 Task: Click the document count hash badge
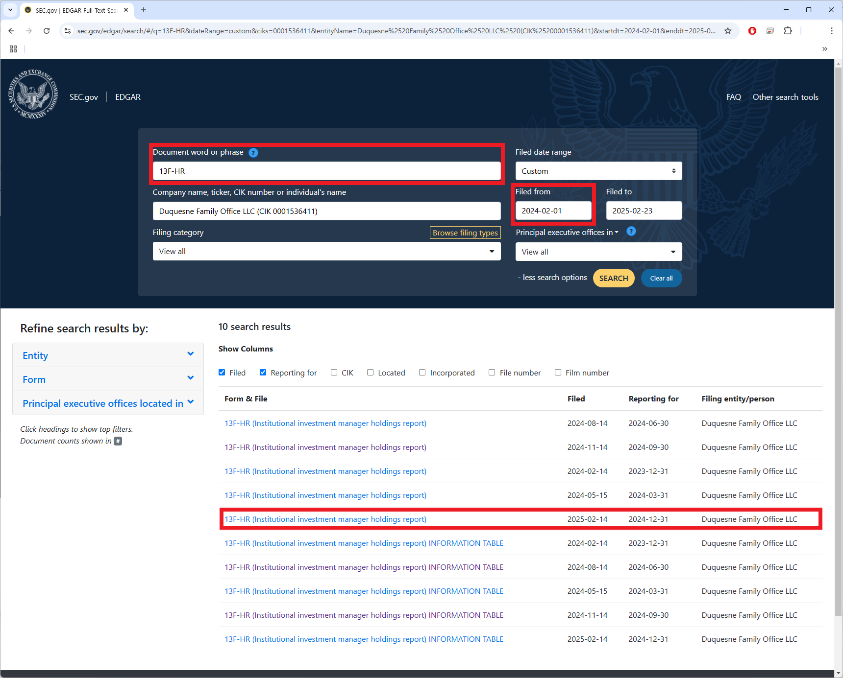pos(118,441)
